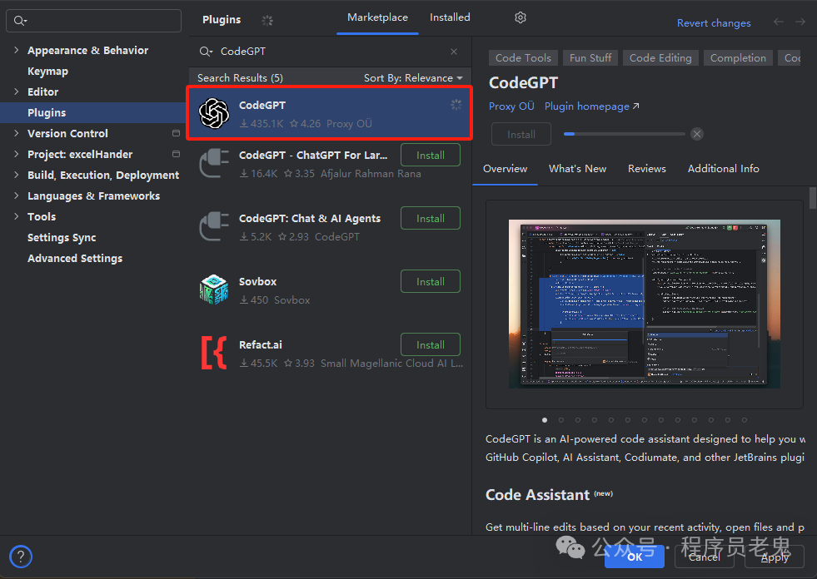The height and width of the screenshot is (579, 817).
Task: Click the plugin search magnifier icon
Action: [x=206, y=52]
